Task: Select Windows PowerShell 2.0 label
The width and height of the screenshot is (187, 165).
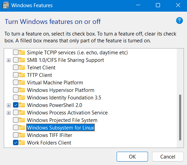Action: pyautogui.click(x=54, y=105)
